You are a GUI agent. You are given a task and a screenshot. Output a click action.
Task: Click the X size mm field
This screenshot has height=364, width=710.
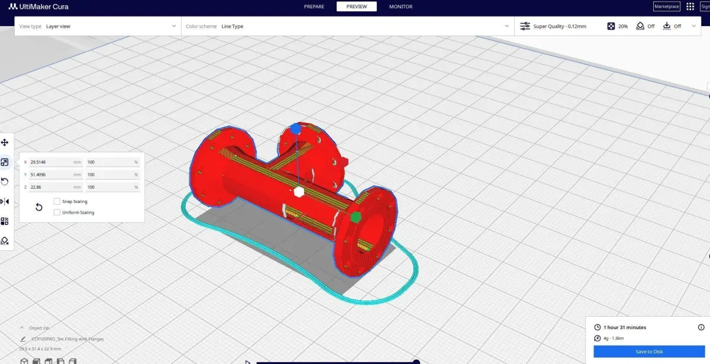(56, 162)
